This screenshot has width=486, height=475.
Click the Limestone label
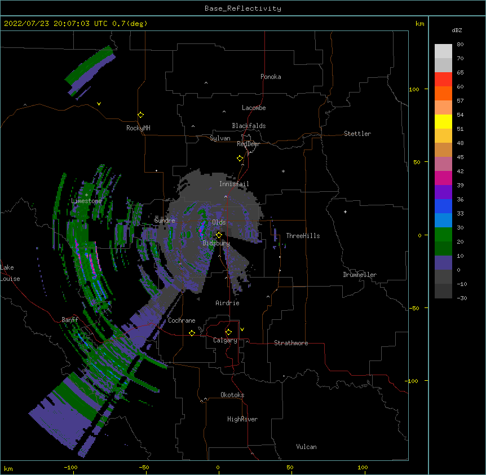click(86, 201)
